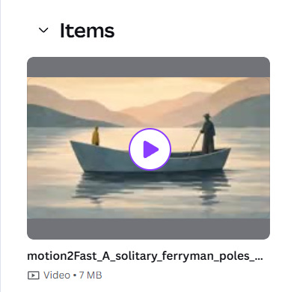Play the ferryman video with purple play button
282x292 pixels.
pos(150,149)
